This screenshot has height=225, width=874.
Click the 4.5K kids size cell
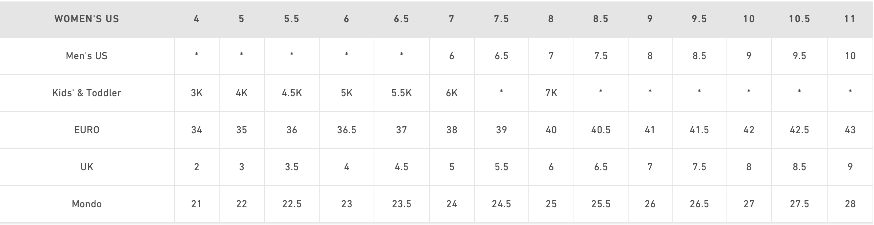pos(292,93)
